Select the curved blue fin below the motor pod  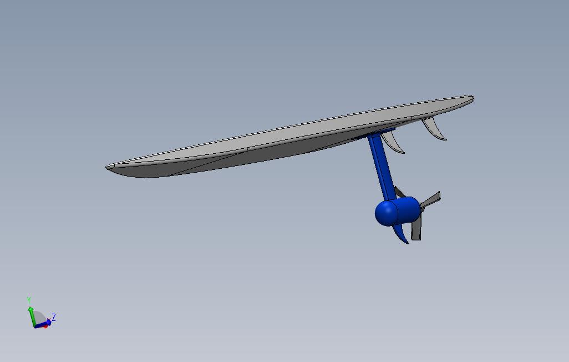(400, 234)
